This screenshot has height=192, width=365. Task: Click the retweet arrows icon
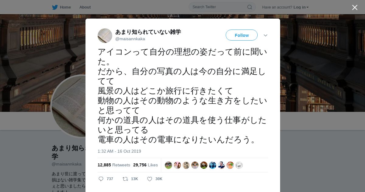coord(125,179)
